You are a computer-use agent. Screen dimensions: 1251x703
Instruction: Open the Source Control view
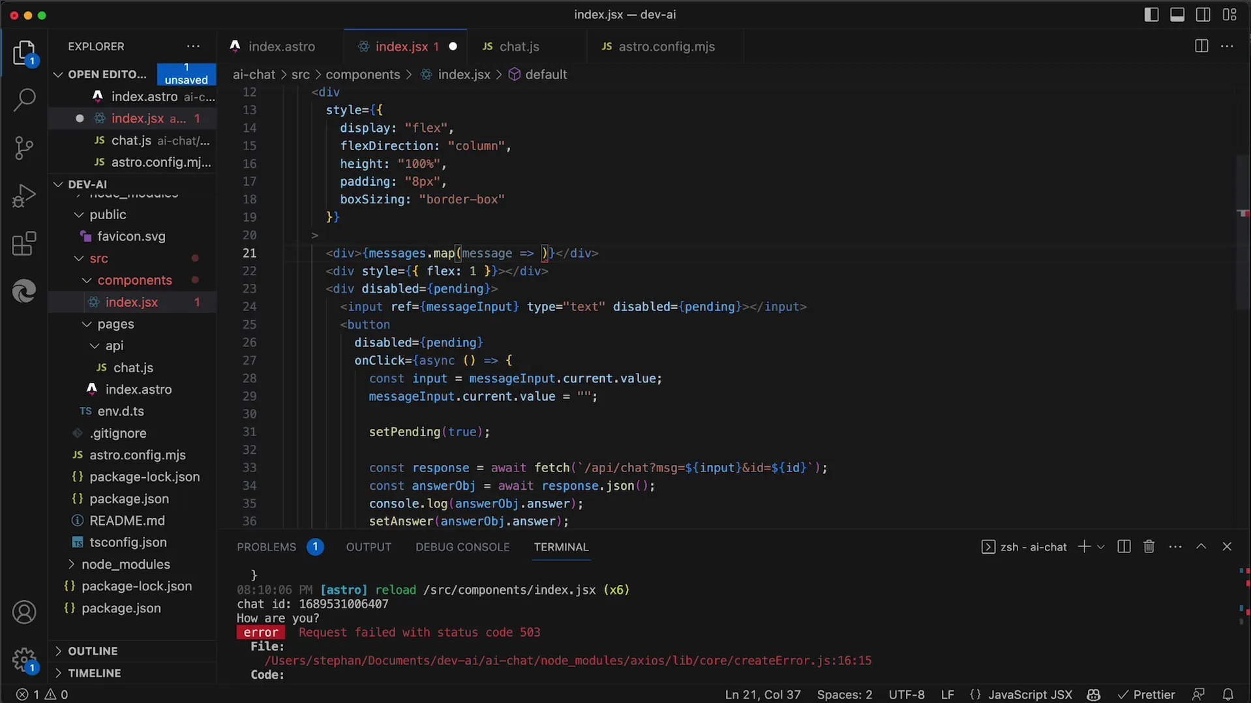point(24,148)
